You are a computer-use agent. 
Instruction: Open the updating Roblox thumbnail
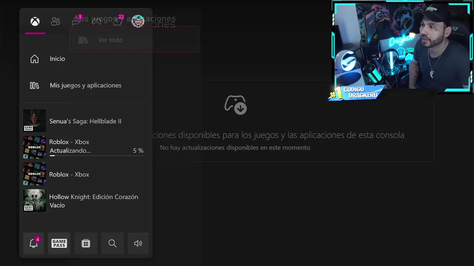point(34,147)
